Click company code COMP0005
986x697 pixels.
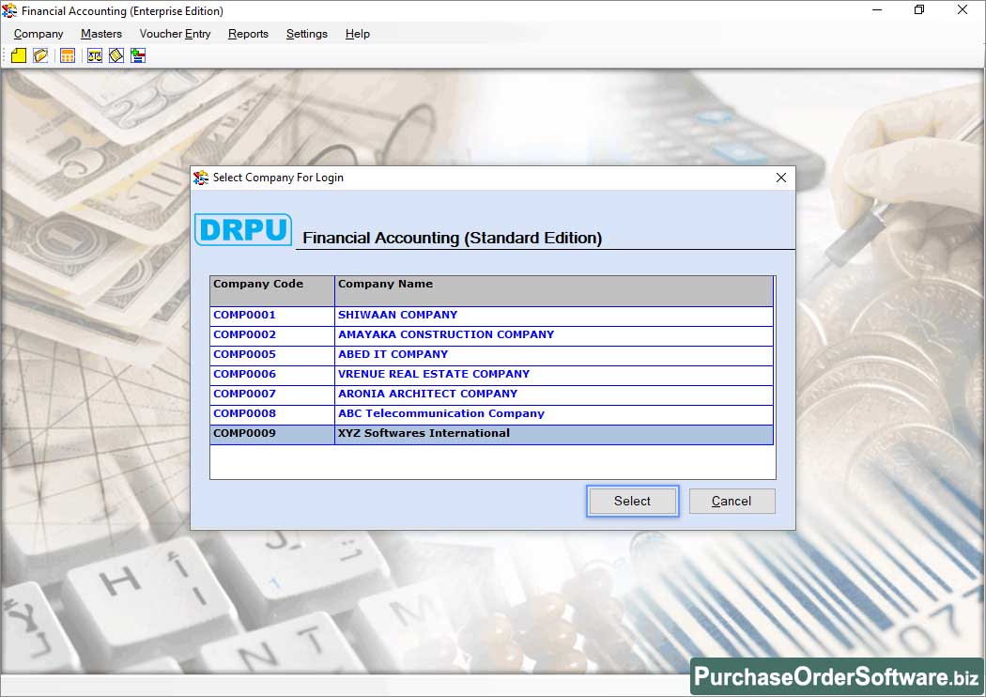point(244,354)
